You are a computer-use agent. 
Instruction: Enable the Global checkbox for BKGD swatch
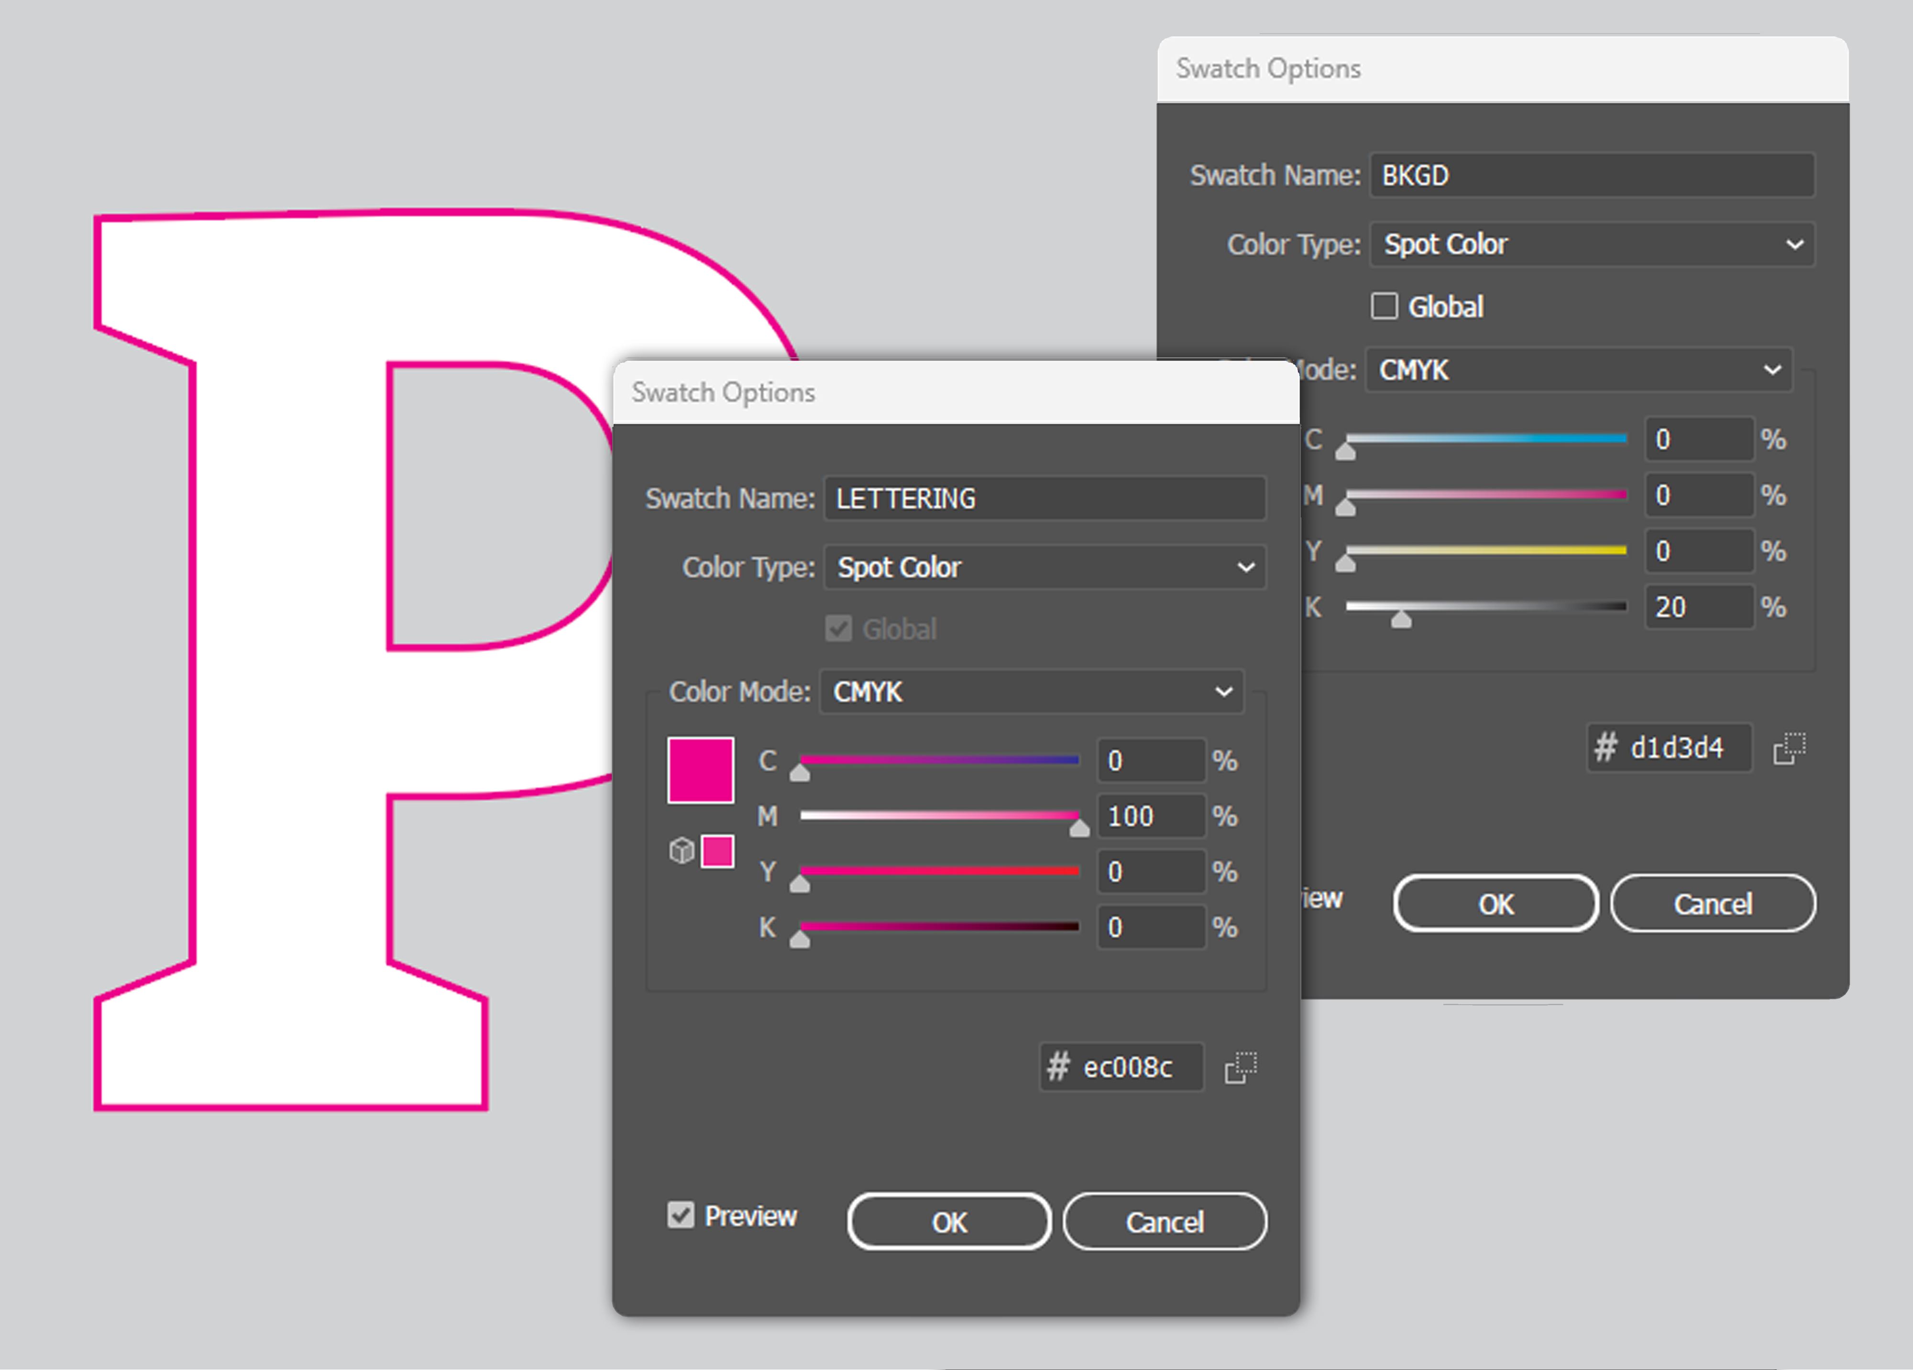pos(1384,306)
